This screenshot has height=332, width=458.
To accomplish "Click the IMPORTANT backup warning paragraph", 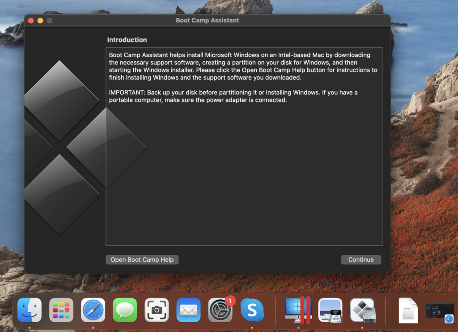I will tap(233, 96).
